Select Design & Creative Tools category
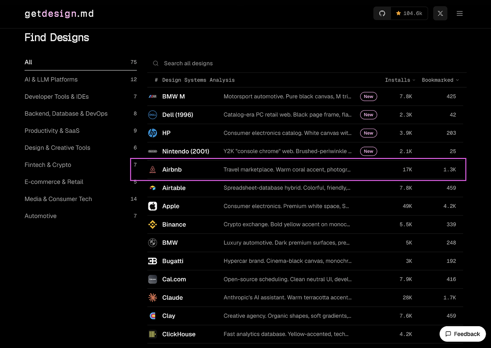491x348 pixels. [x=81, y=148]
